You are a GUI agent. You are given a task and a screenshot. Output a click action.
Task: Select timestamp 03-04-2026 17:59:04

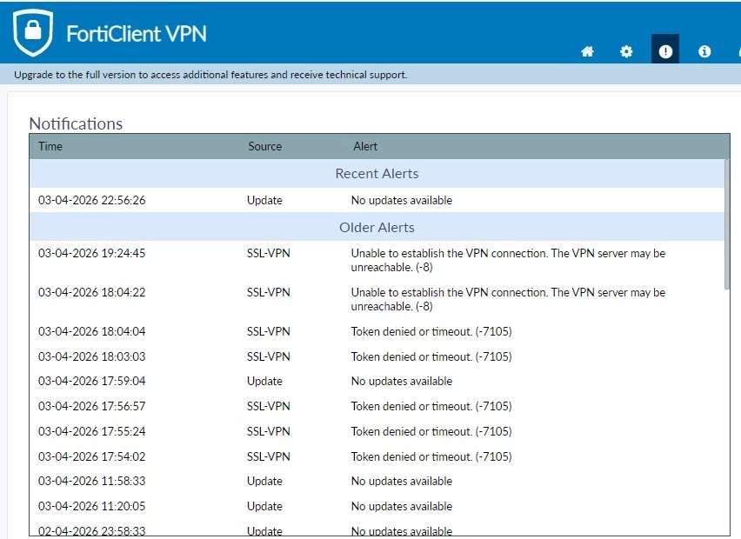91,382
